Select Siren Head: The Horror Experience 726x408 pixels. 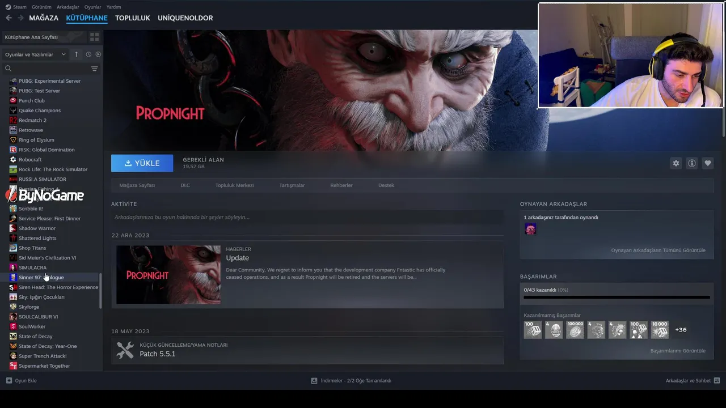[x=58, y=287]
